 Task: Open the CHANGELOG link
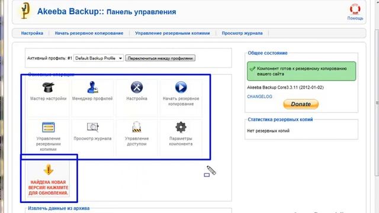click(x=259, y=96)
